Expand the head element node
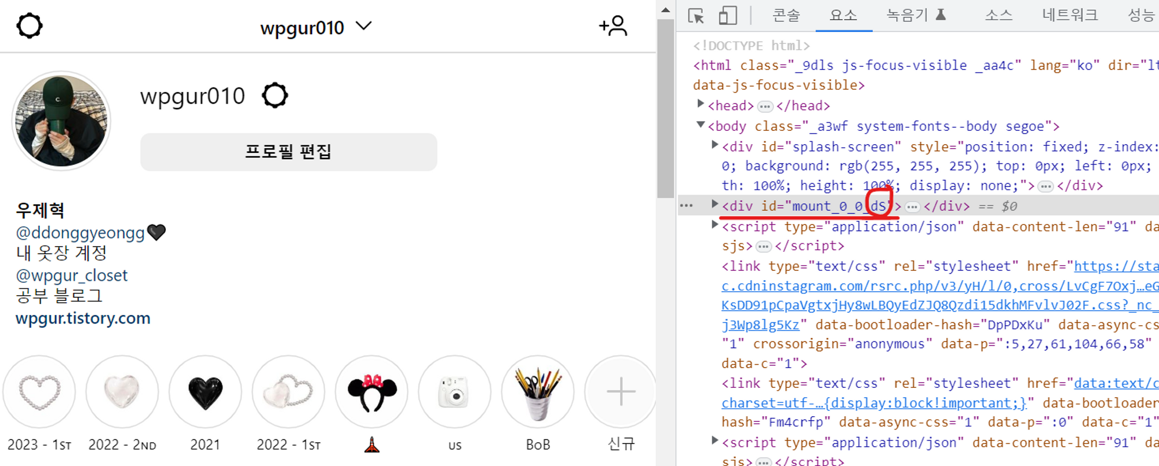This screenshot has height=466, width=1159. click(701, 104)
